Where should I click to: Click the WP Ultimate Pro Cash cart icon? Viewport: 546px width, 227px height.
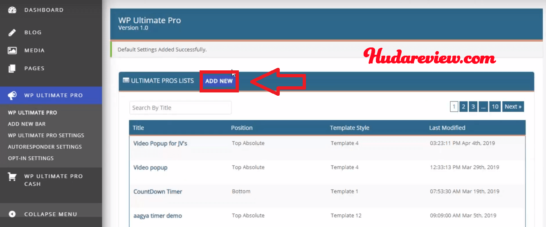(x=12, y=177)
